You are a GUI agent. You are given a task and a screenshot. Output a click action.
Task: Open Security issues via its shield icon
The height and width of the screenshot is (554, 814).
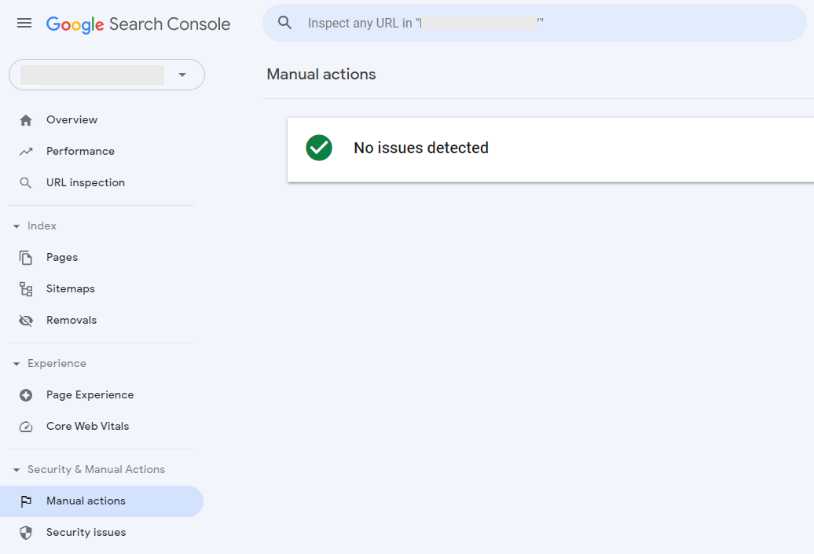click(x=26, y=532)
